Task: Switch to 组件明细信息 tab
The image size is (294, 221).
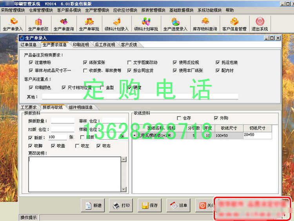Action: (x=81, y=108)
